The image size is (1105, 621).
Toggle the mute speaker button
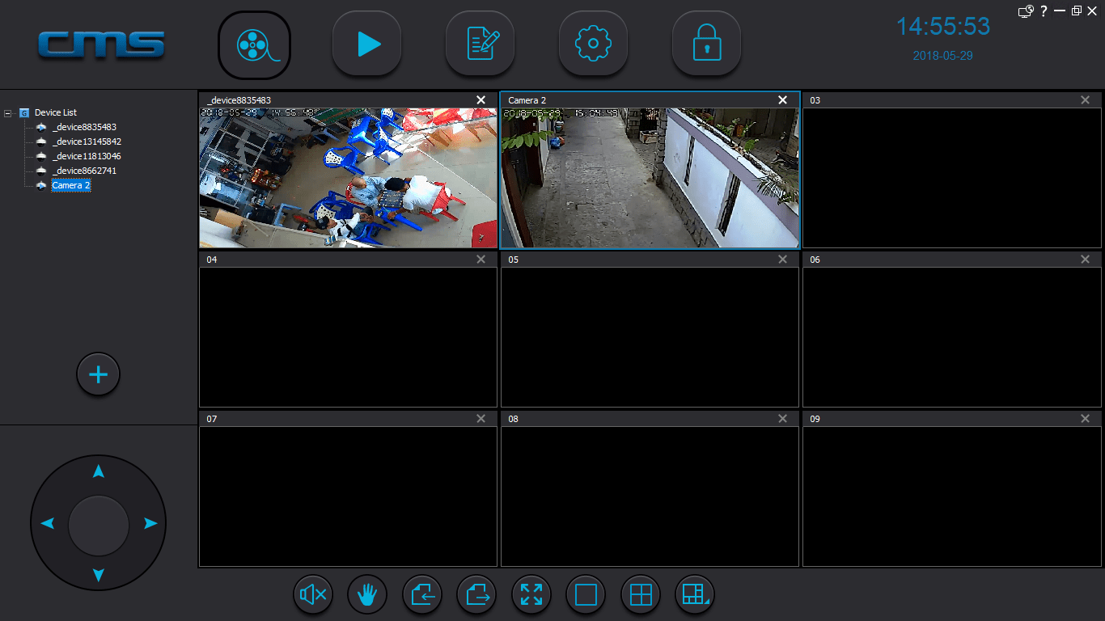pyautogui.click(x=313, y=595)
